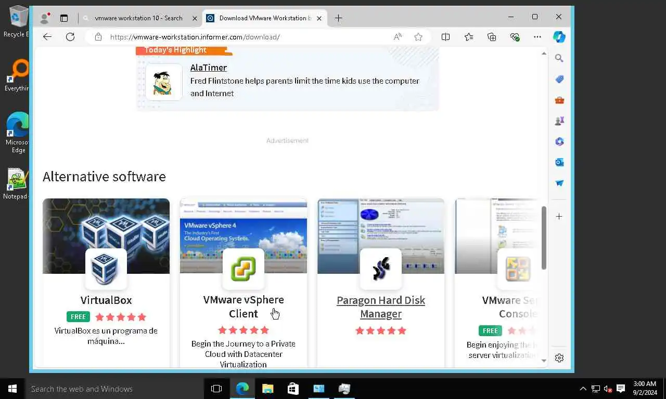Open the Action Center notification icon
666x399 pixels.
(621, 389)
